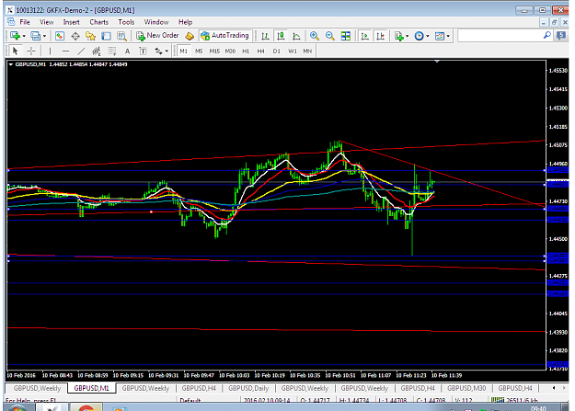Open the Profiles icon
Screen dimensions: 575x411
point(35,36)
